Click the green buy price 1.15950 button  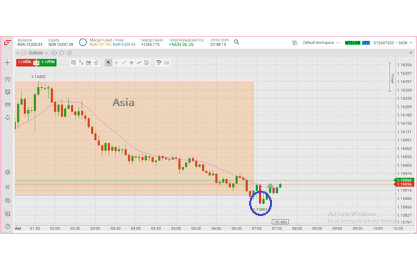[48, 63]
